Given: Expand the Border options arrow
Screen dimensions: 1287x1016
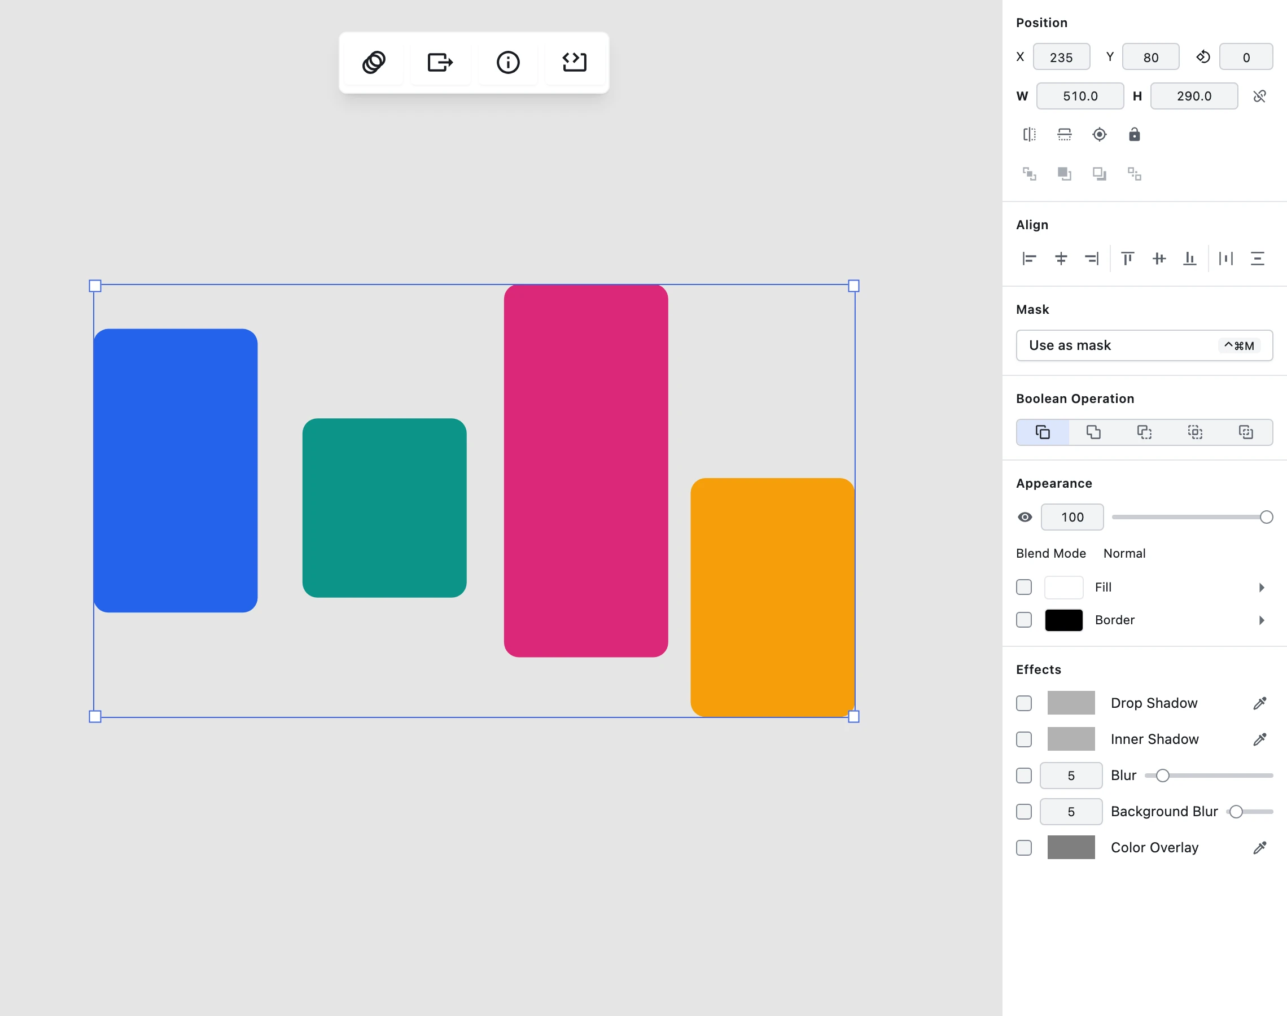Looking at the screenshot, I should click(x=1262, y=620).
